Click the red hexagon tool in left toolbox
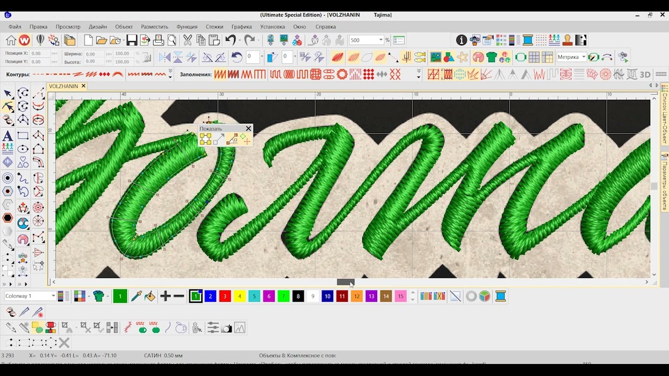 8,218
